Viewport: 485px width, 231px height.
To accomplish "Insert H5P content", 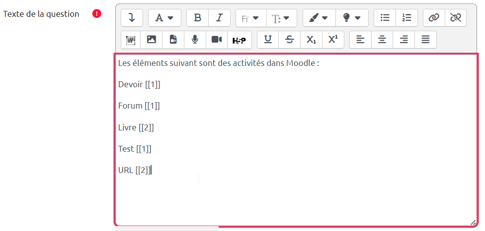I will 239,40.
